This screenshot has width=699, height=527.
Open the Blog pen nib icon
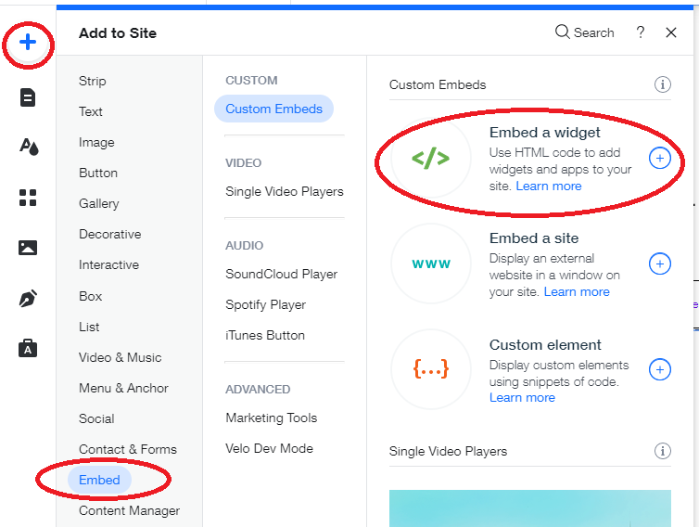(28, 299)
